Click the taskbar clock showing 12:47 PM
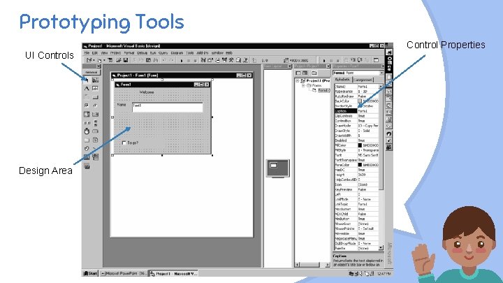 click(384, 274)
